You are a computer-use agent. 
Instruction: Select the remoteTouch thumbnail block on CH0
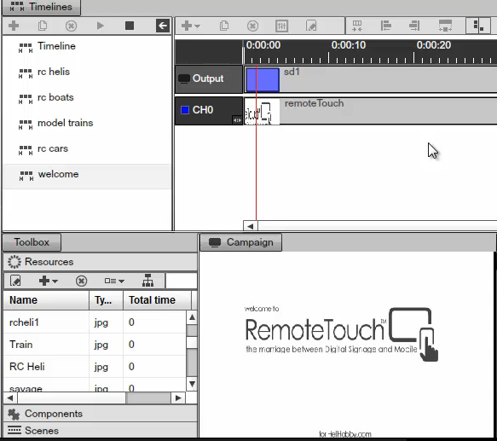click(x=262, y=112)
